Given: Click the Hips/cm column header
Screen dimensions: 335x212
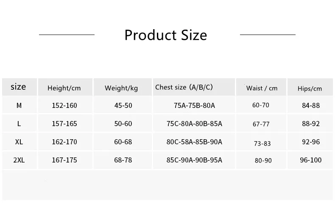Looking at the screenshot, I should coord(310,88).
